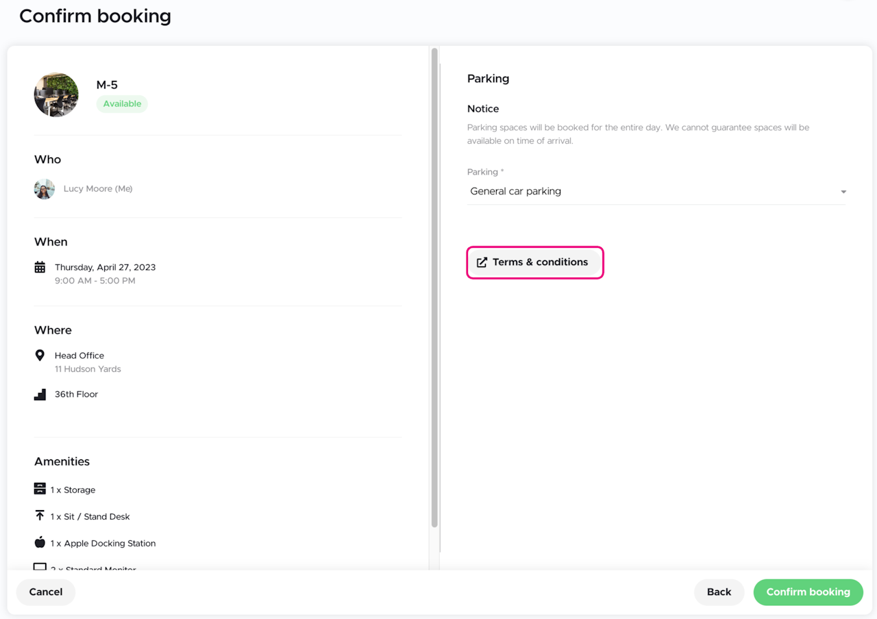Click the Storage amenity icon
This screenshot has height=619, width=877.
40,489
